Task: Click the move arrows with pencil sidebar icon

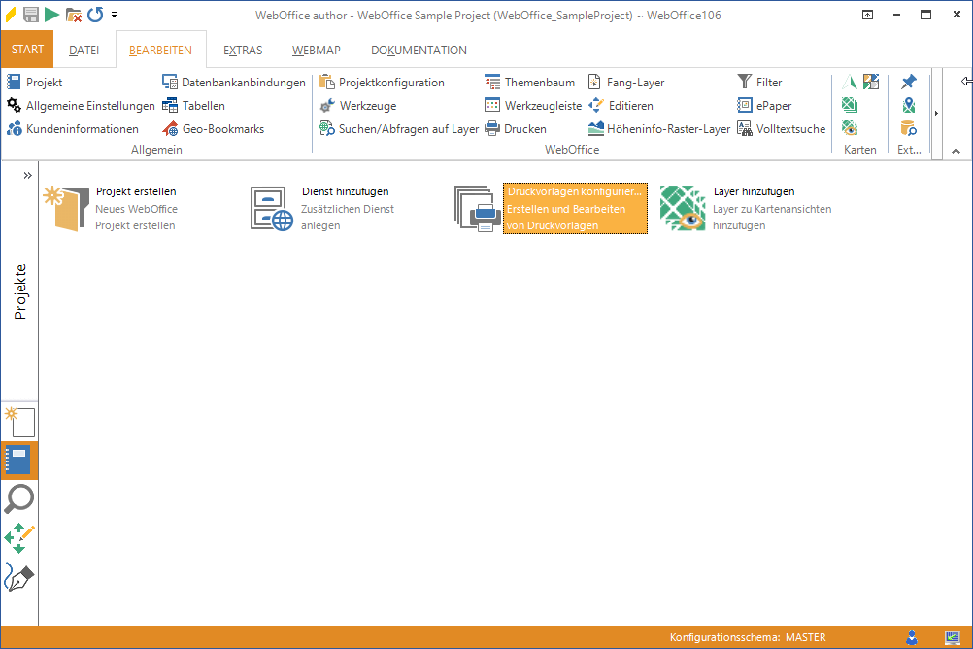Action: [x=19, y=538]
